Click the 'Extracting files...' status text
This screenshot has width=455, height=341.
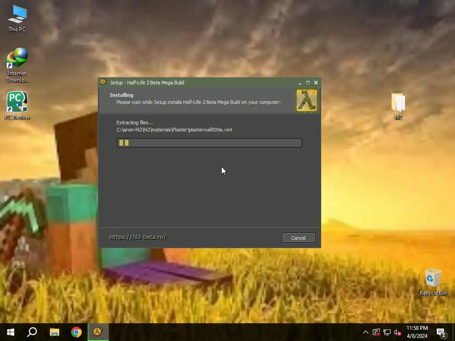[x=135, y=123]
